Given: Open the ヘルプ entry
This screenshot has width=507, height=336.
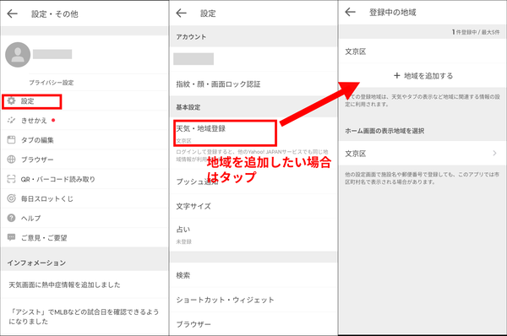Looking at the screenshot, I should click(x=84, y=218).
